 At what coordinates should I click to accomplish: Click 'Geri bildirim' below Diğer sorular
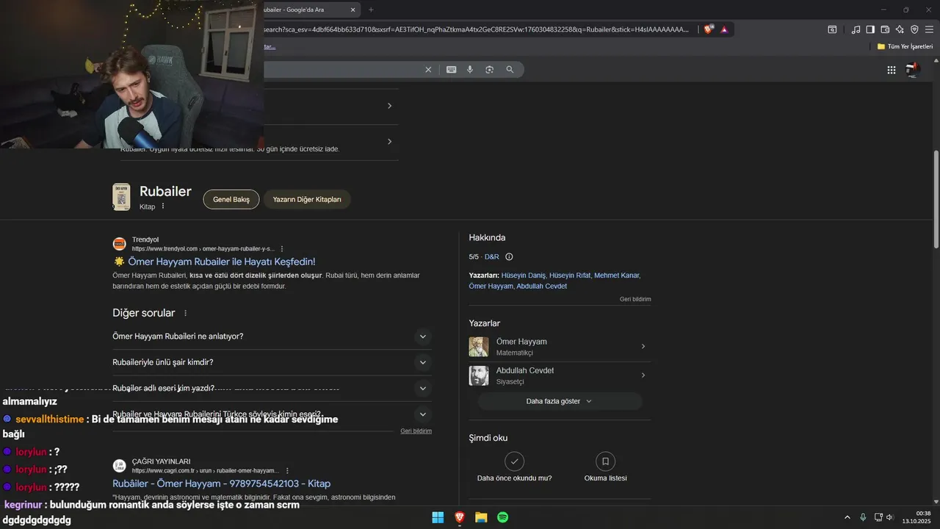pos(416,431)
